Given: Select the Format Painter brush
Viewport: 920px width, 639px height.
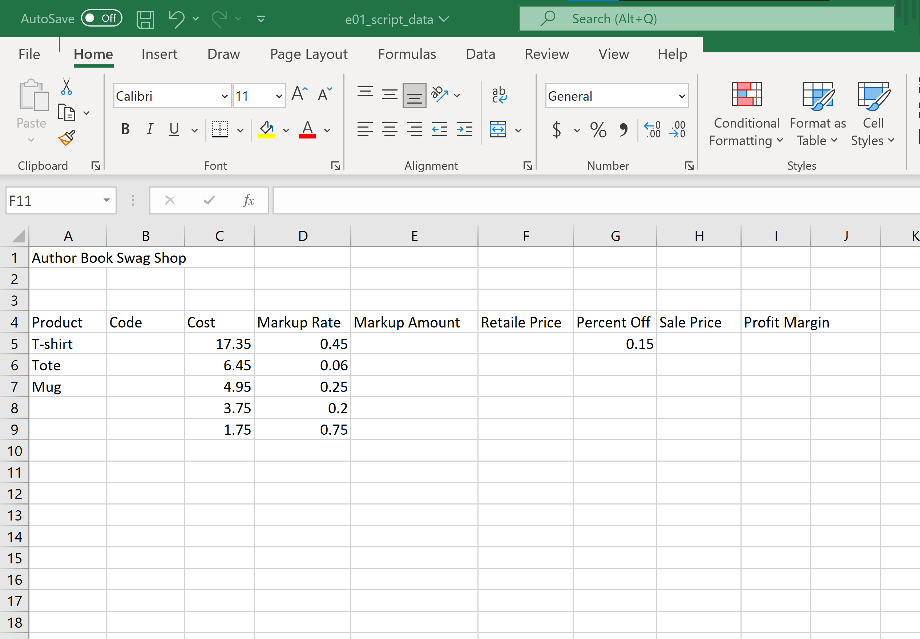Looking at the screenshot, I should (x=66, y=138).
